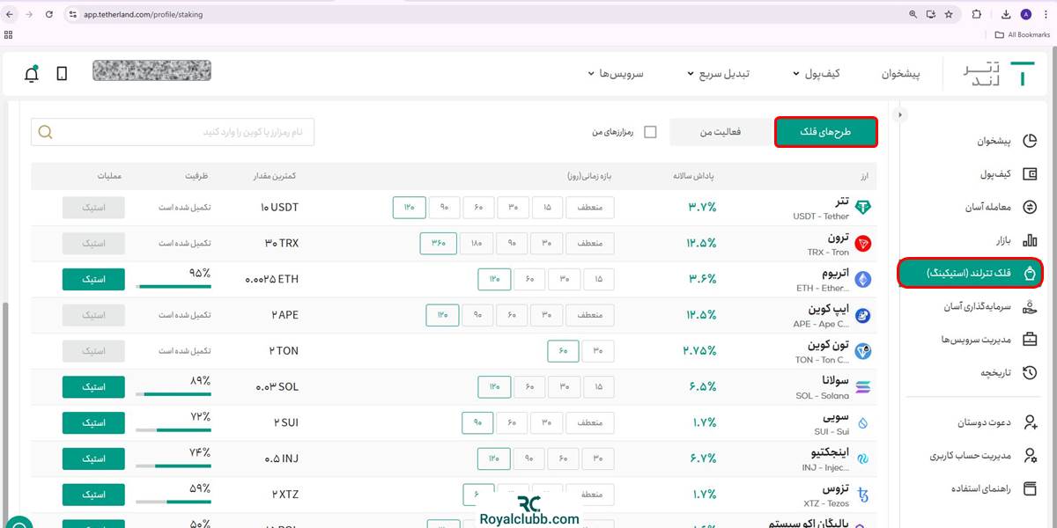Click the Injective coin icon
1057x528 pixels.
click(x=863, y=459)
